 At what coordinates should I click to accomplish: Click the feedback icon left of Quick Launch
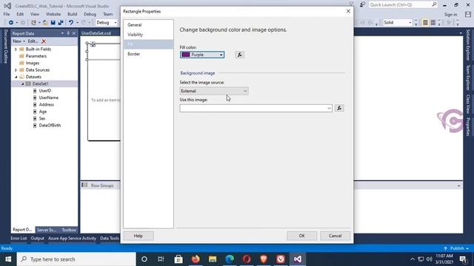(x=362, y=4)
